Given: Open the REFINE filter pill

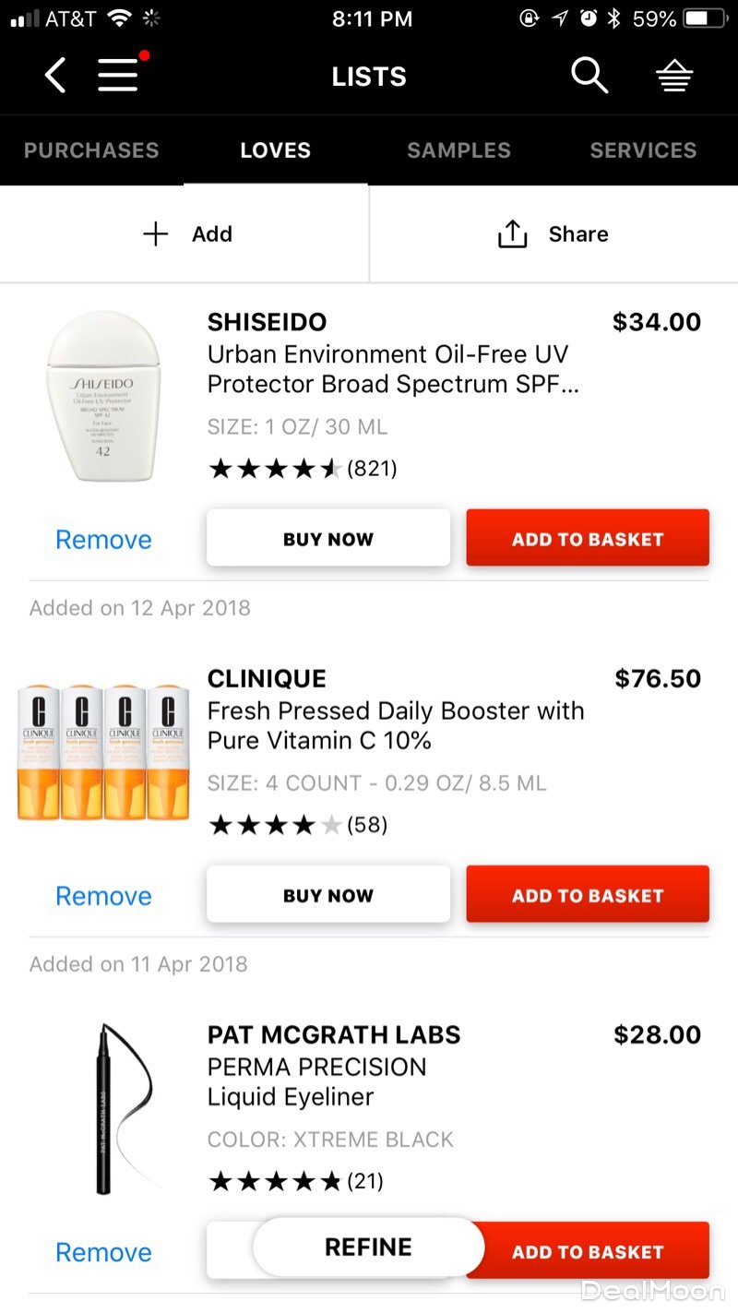Looking at the screenshot, I should coord(368,1247).
